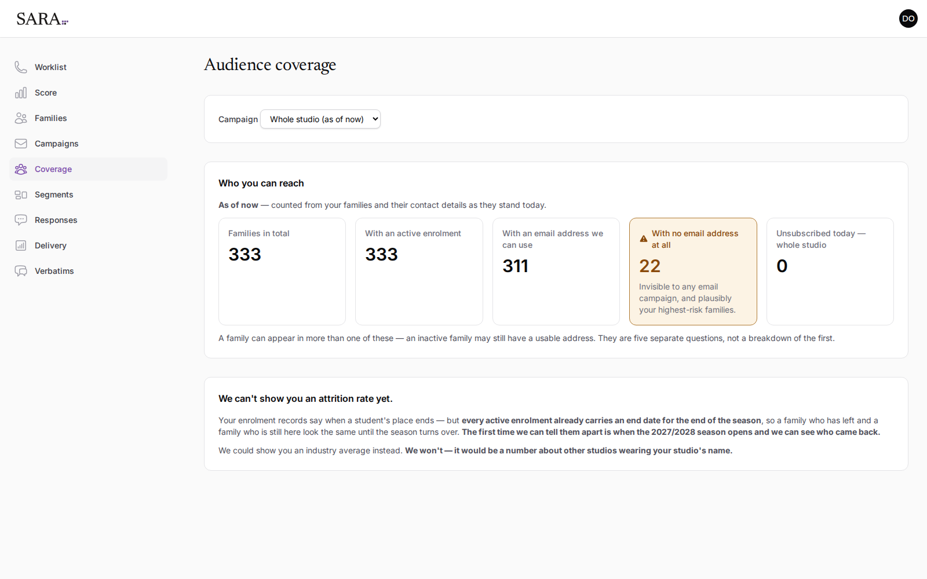Go to the Delivery page

point(88,245)
